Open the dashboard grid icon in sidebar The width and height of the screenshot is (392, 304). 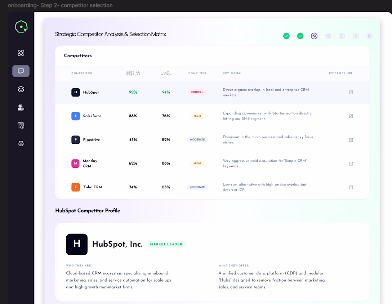(21, 53)
